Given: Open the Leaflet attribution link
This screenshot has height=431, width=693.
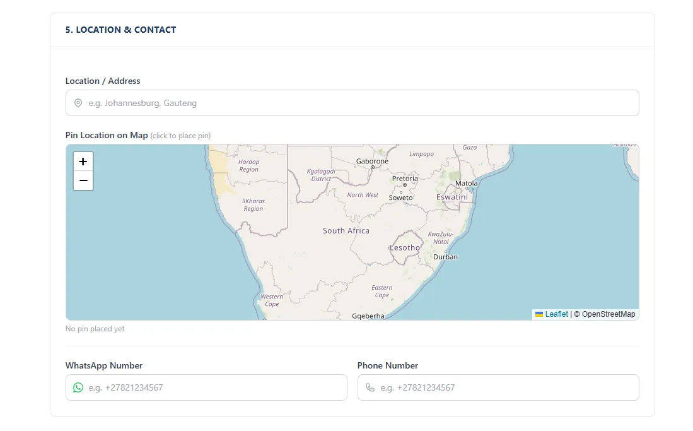Looking at the screenshot, I should (556, 314).
